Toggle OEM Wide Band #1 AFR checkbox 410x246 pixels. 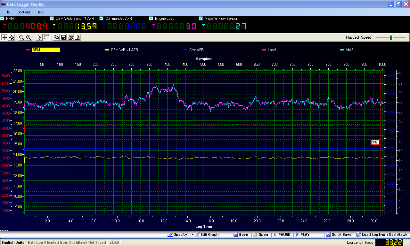click(x=52, y=19)
